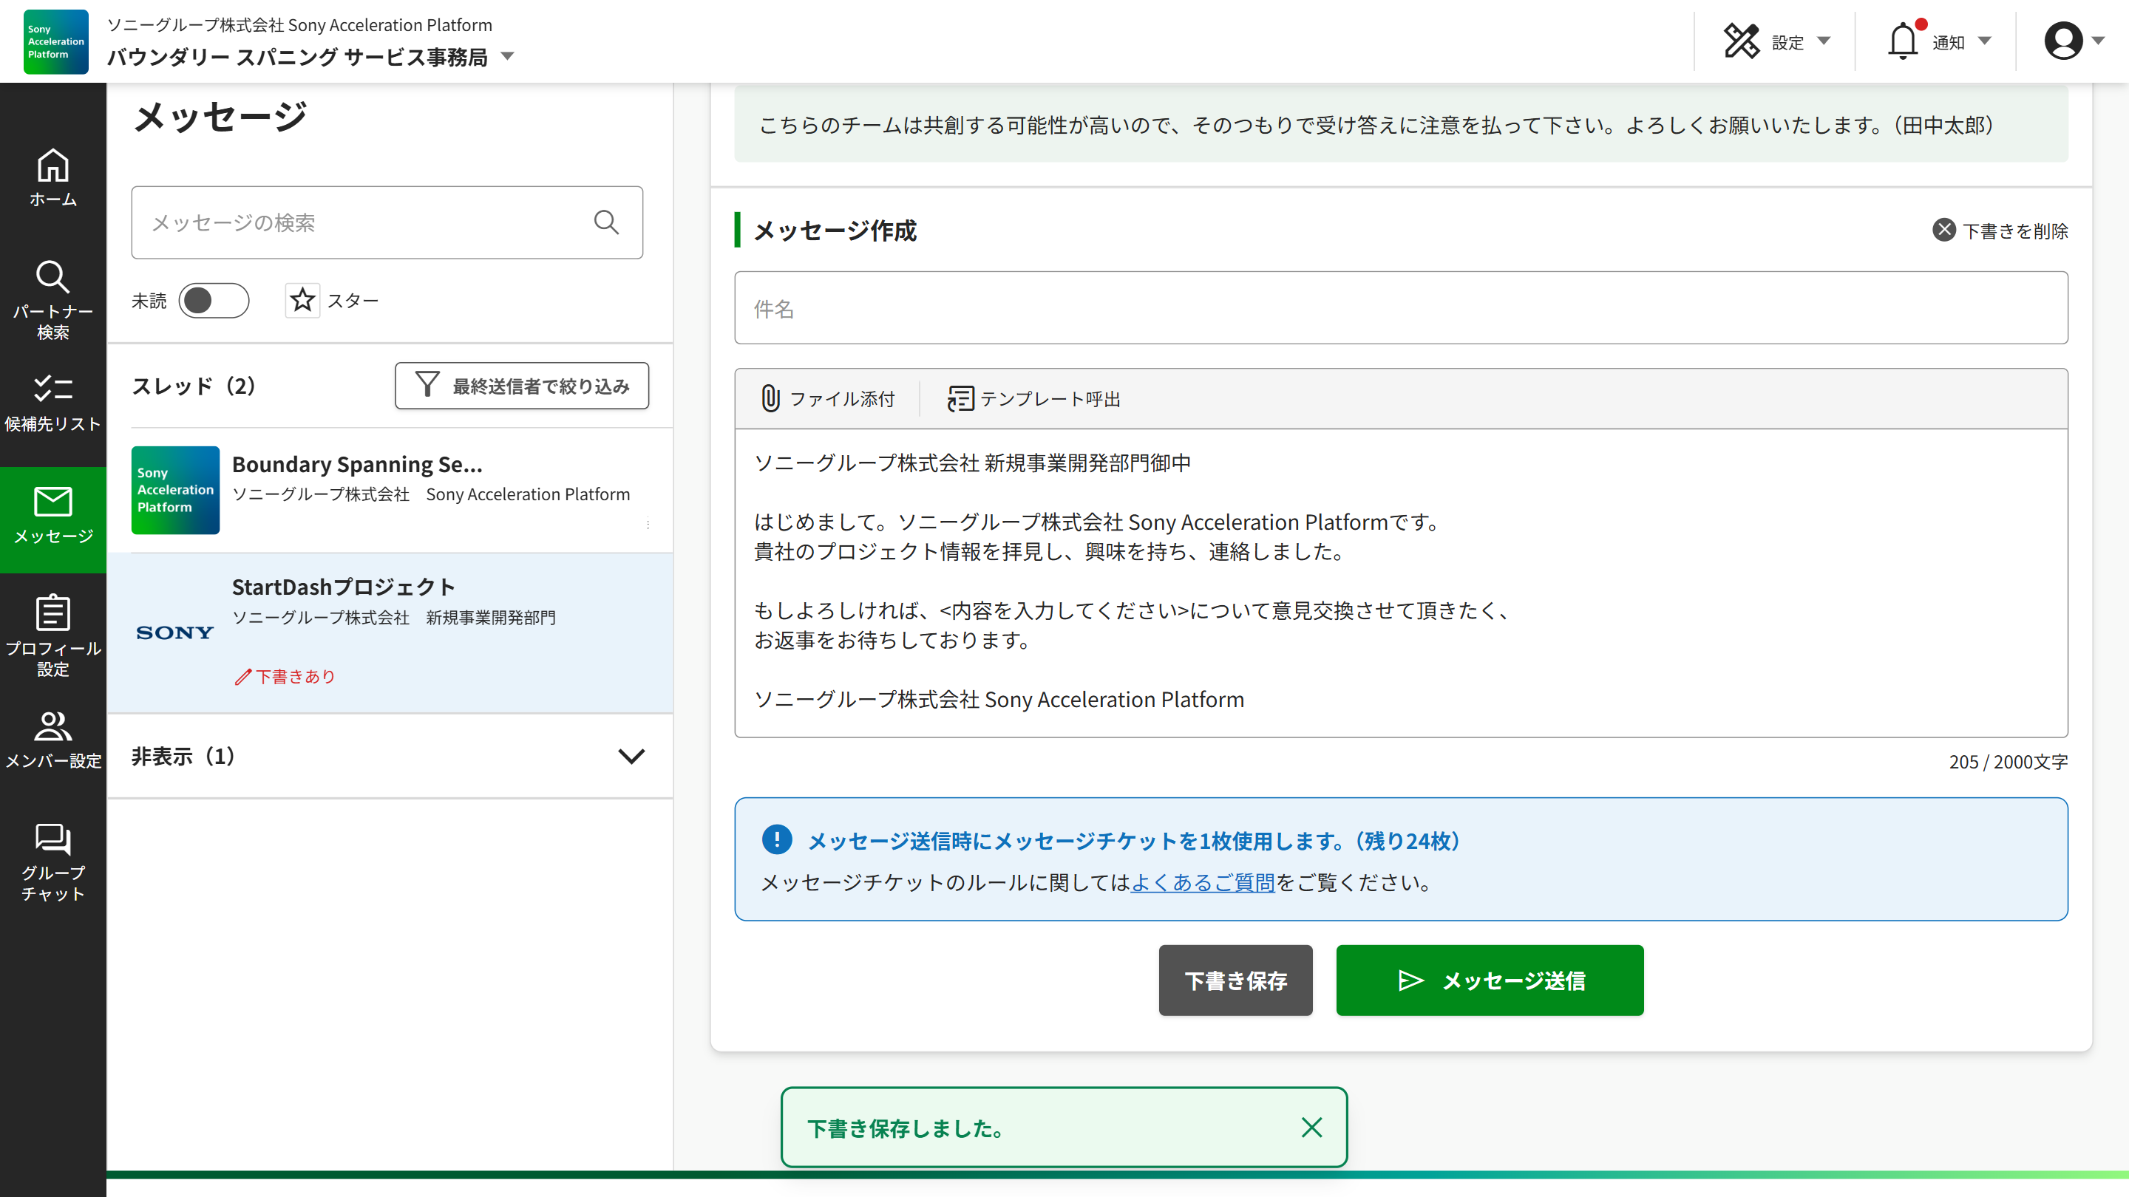
Task: Select the Boundary Spanning Se... thread
Action: [390, 490]
